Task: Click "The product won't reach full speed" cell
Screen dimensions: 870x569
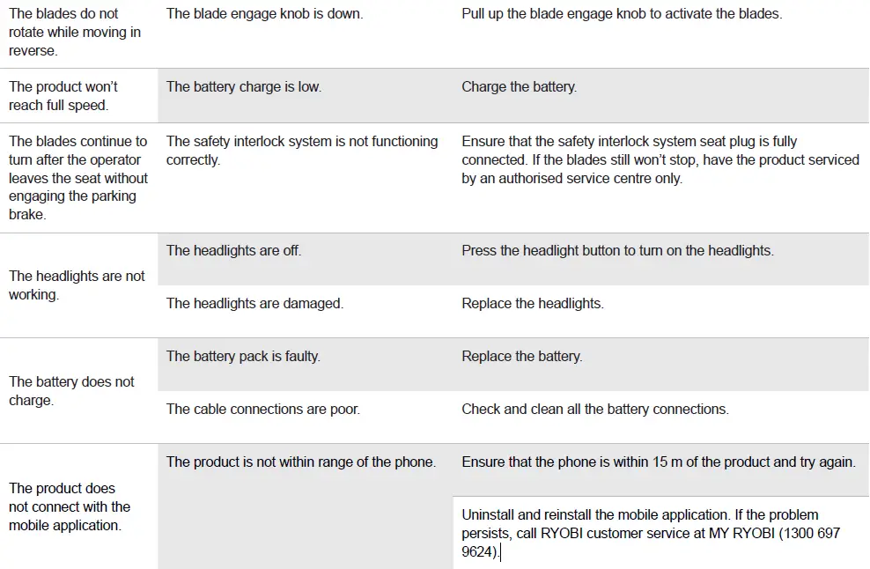Action: pyautogui.click(x=63, y=96)
